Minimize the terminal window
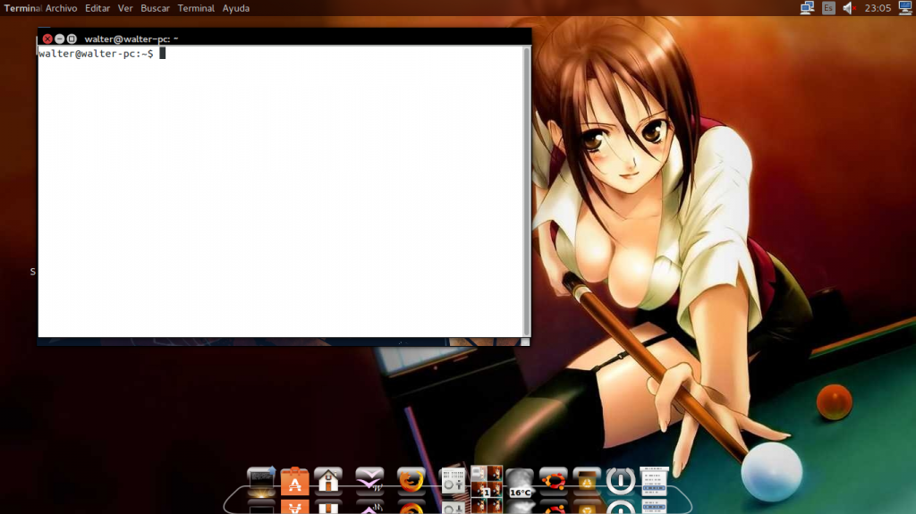Image resolution: width=916 pixels, height=514 pixels. tap(60, 38)
